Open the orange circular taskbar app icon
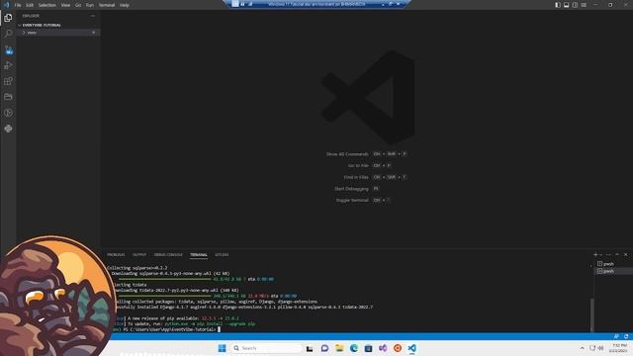Screen dimensions: 633x356 398,348
